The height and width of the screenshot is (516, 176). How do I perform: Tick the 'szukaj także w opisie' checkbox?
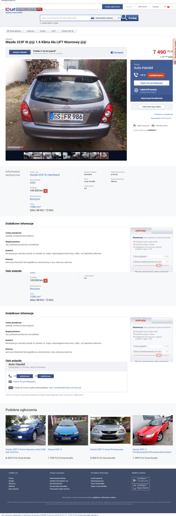(41, 23)
